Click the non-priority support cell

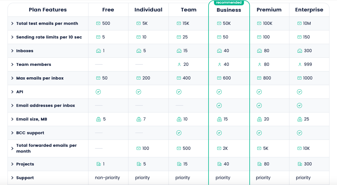[x=107, y=178]
